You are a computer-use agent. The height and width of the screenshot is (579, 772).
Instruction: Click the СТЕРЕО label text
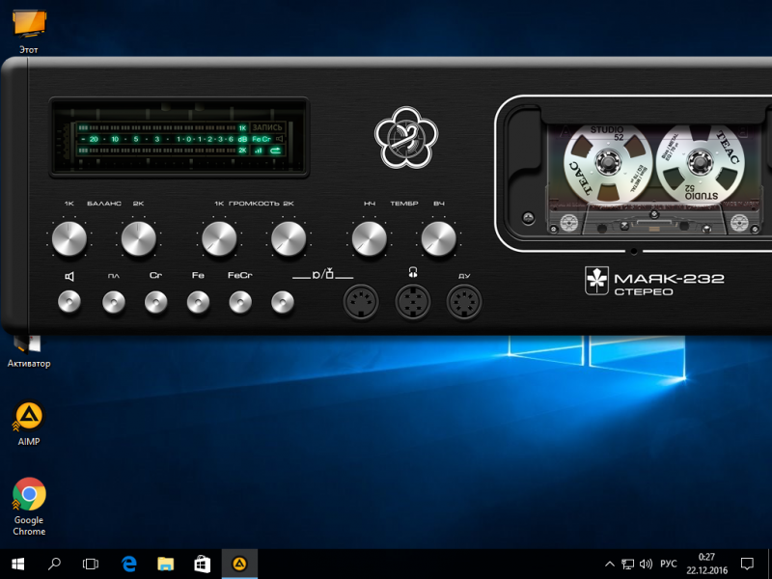644,292
